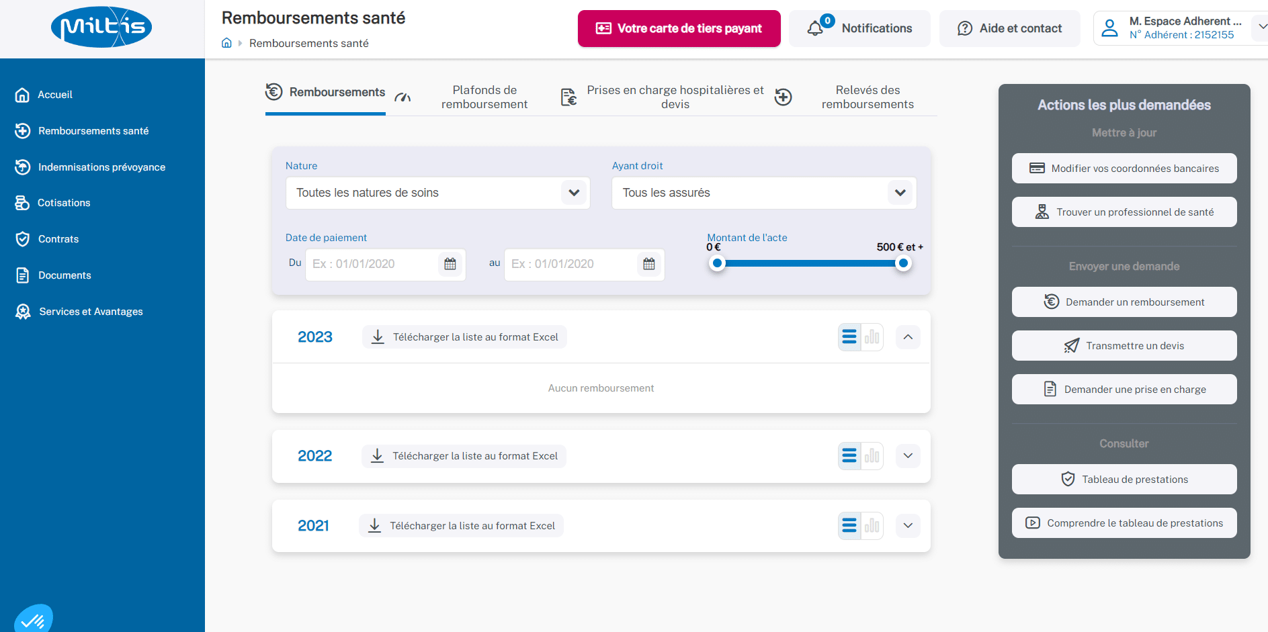Image resolution: width=1268 pixels, height=632 pixels.
Task: Switch 2022 section to chart view
Action: [872, 456]
